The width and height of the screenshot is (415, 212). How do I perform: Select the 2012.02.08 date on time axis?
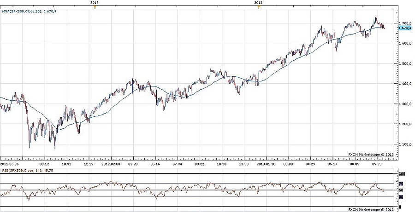coord(111,163)
